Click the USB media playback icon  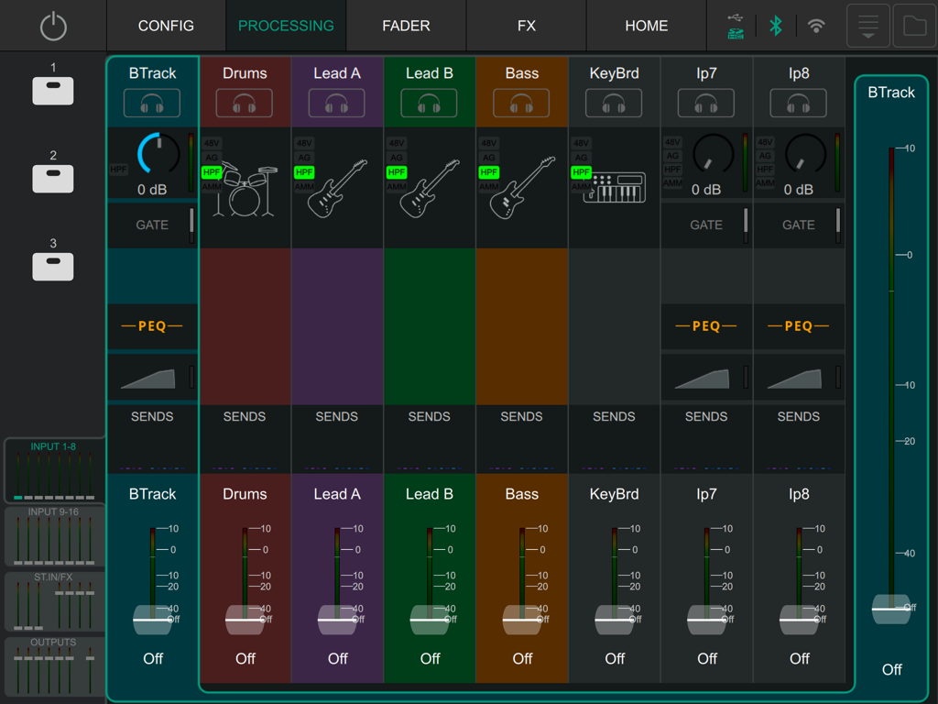[x=734, y=26]
